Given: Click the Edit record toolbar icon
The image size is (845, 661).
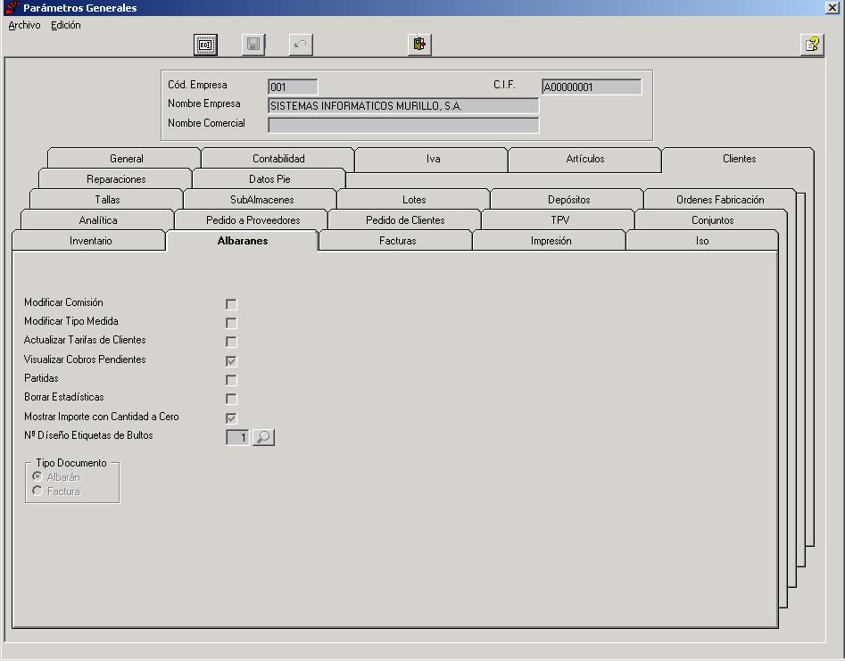Looking at the screenshot, I should tap(205, 45).
